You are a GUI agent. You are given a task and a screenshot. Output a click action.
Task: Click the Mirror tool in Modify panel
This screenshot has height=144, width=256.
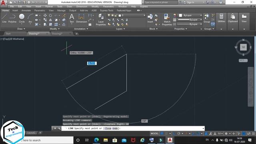50,20
